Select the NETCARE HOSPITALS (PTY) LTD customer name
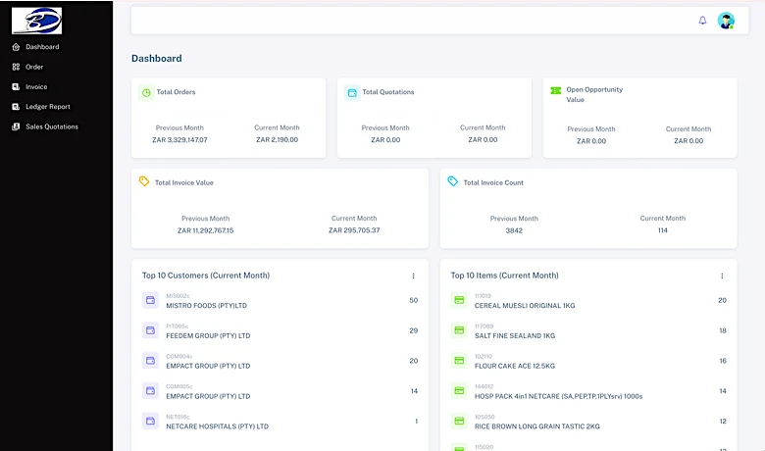The width and height of the screenshot is (765, 451). click(x=217, y=426)
